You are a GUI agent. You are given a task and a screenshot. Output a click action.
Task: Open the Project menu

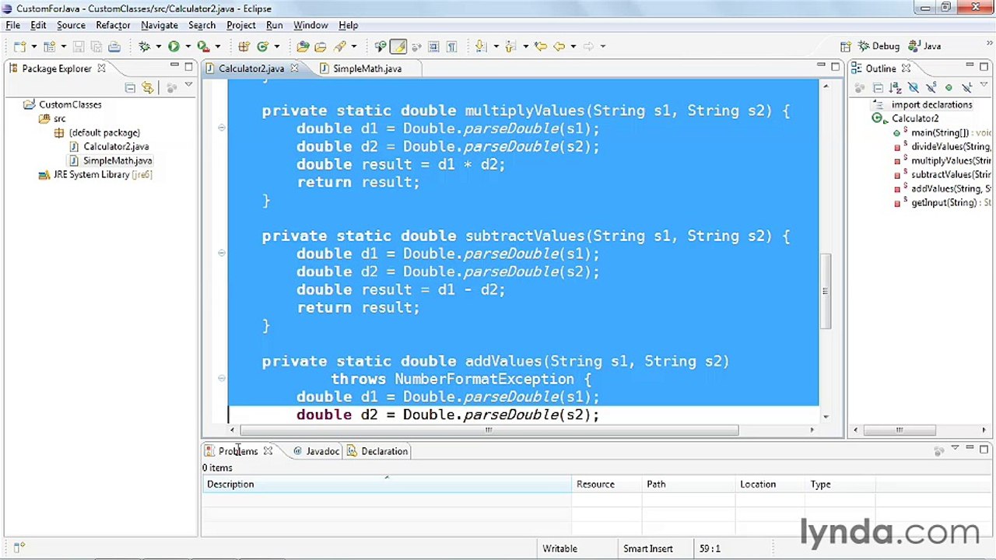click(x=241, y=25)
